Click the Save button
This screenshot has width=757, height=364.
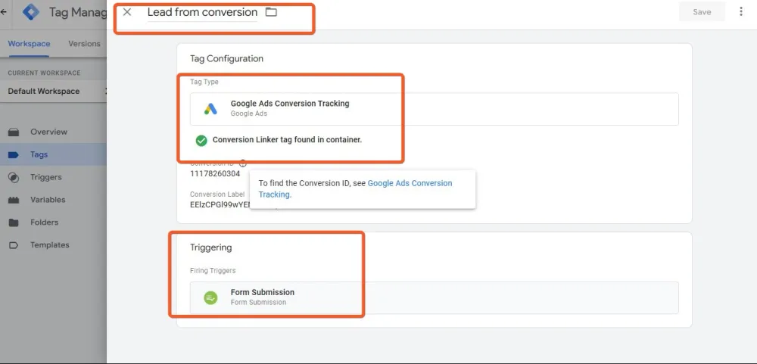pos(702,12)
